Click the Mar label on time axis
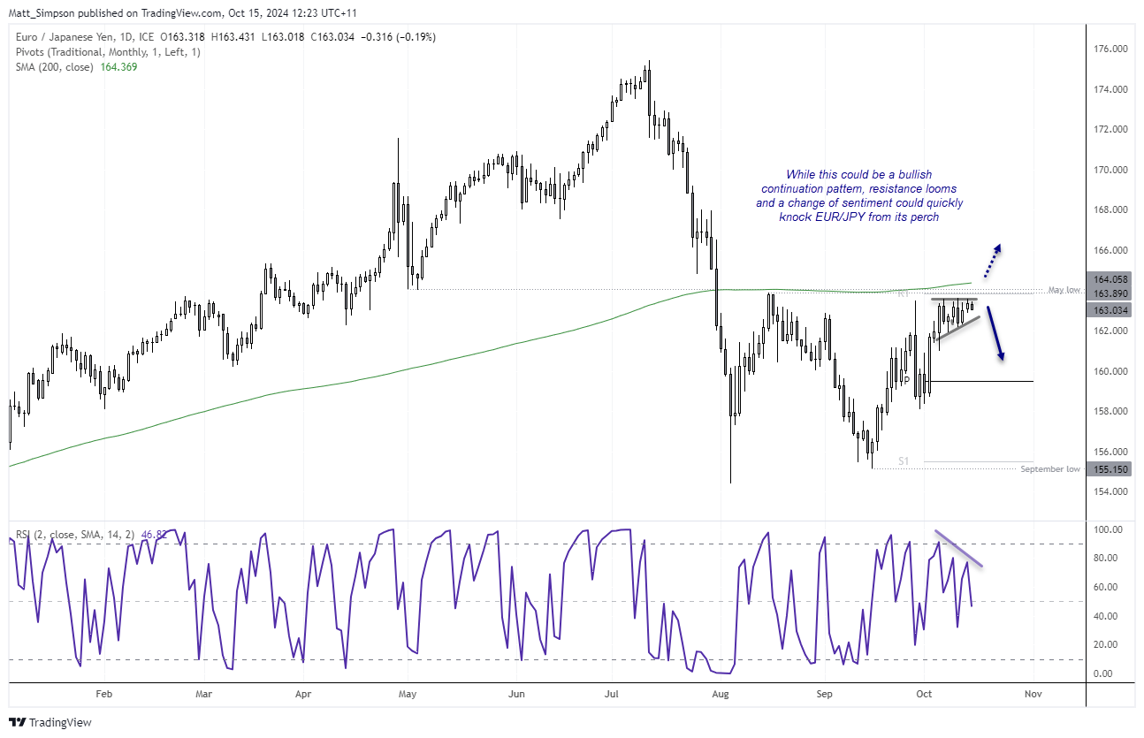Screen dimensions: 1144x738 tap(204, 695)
